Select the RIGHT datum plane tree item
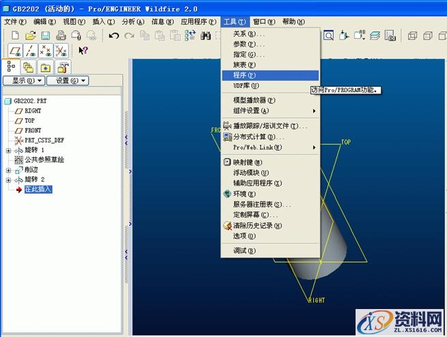The image size is (447, 337). 28,111
